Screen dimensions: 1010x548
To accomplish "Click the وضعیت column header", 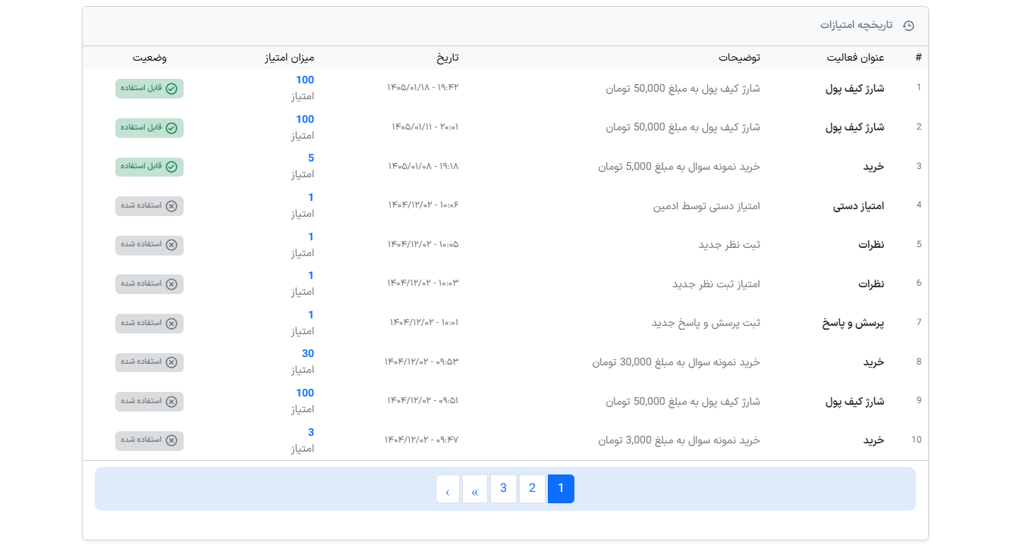I will (149, 58).
